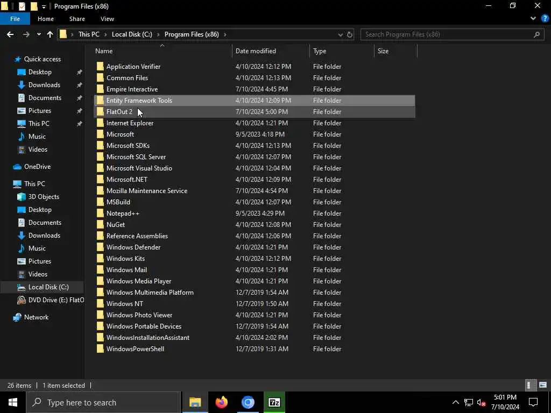551x413 pixels.
Task: Click Program Files (x86) breadcrumb segment
Action: [192, 34]
